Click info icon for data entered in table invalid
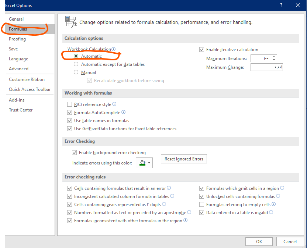 pyautogui.click(x=271, y=212)
